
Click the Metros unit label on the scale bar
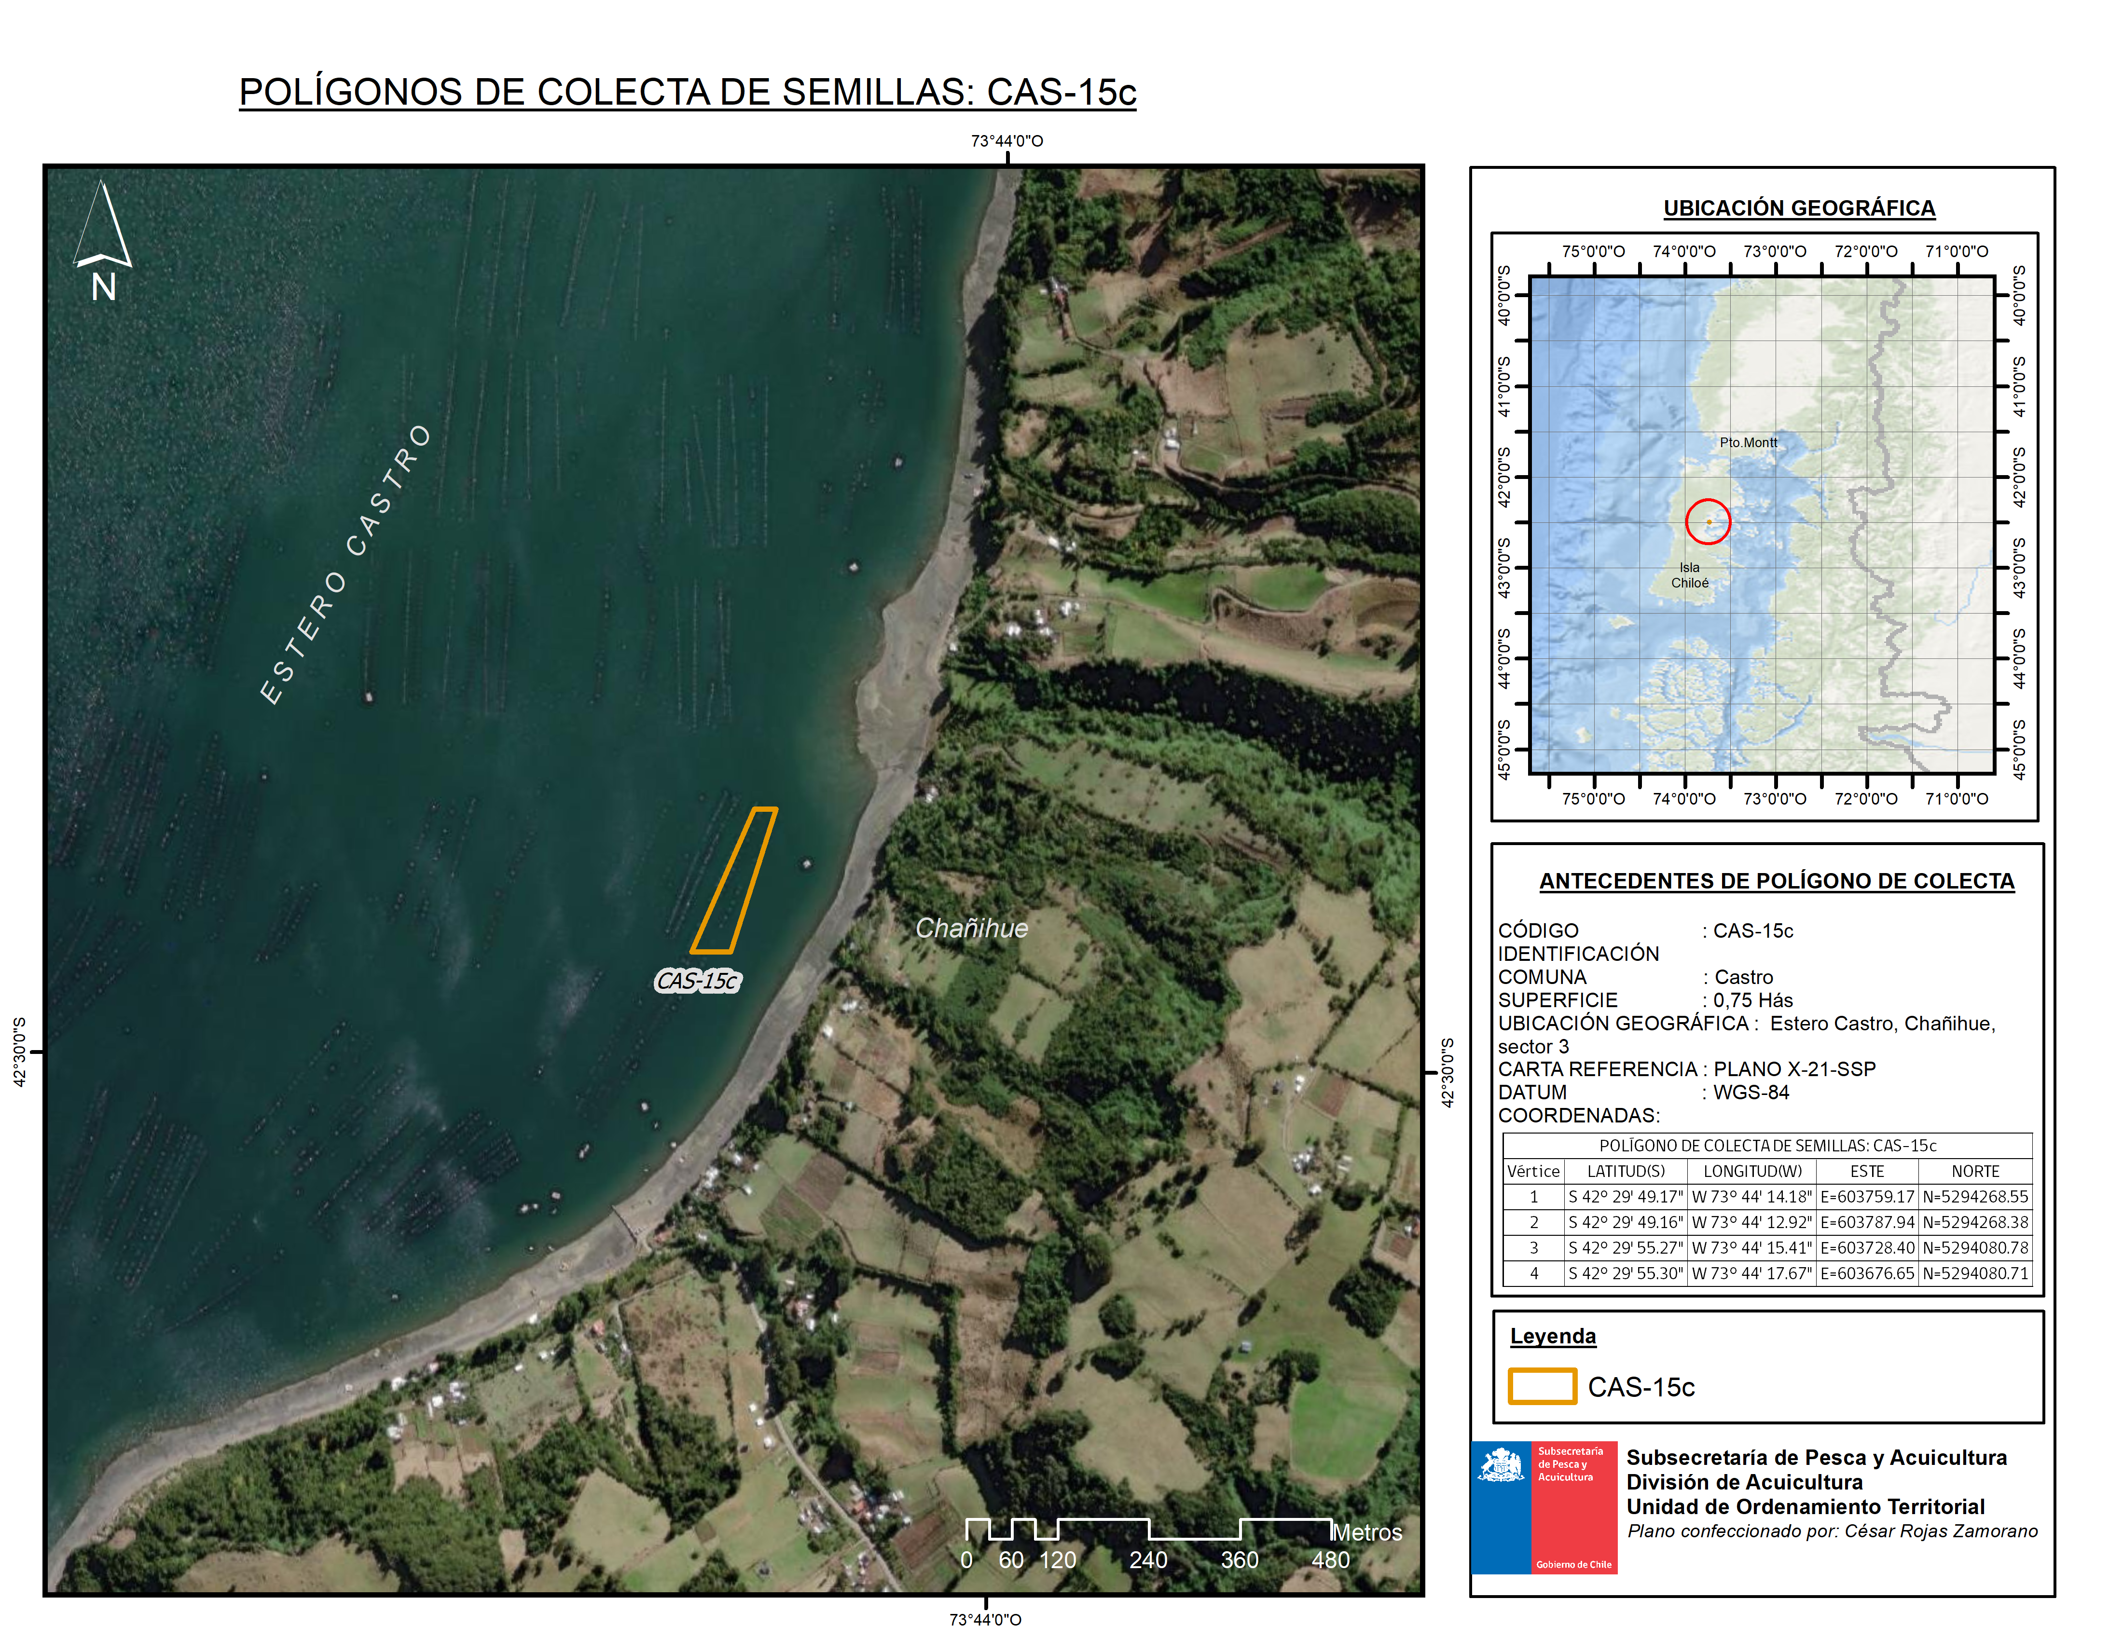coord(1367,1532)
